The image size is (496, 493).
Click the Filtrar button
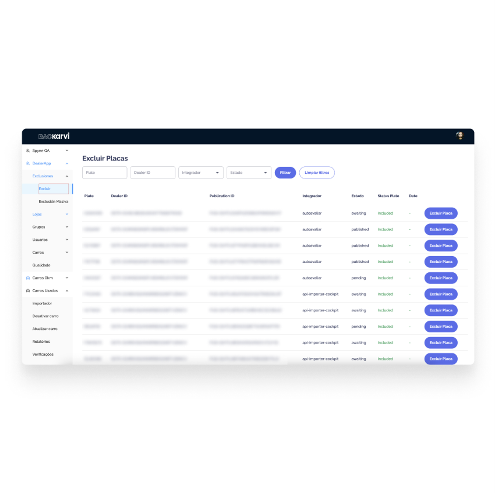(x=284, y=173)
